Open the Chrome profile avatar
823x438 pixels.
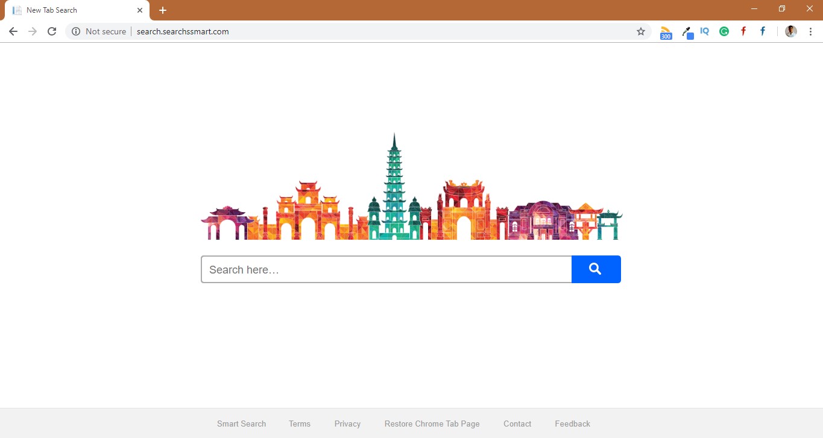click(x=791, y=31)
